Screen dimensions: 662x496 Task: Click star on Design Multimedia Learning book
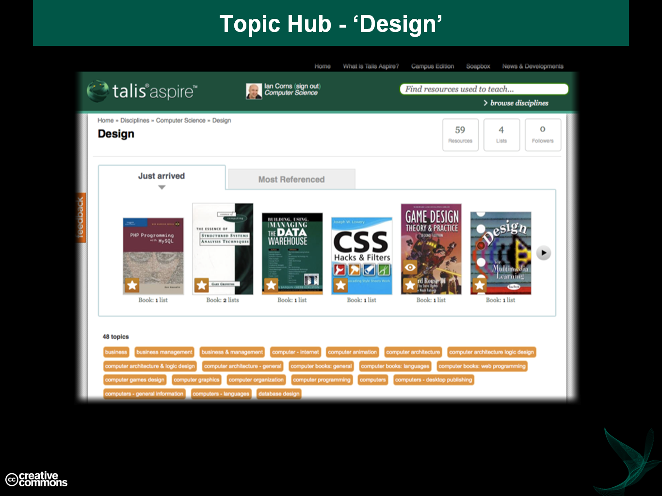[x=479, y=285]
